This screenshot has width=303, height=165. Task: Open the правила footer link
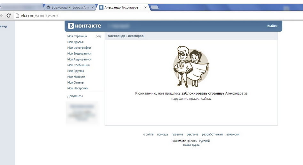[x=177, y=135]
